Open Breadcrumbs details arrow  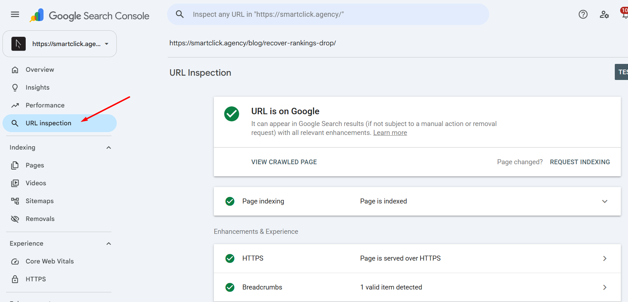tap(605, 287)
